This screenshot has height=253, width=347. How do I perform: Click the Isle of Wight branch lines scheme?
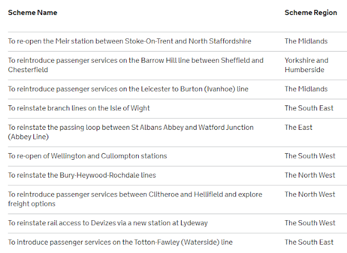coord(79,108)
